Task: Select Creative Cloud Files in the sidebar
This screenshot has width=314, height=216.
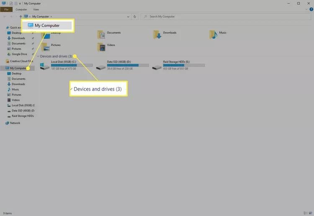Action: (x=21, y=61)
